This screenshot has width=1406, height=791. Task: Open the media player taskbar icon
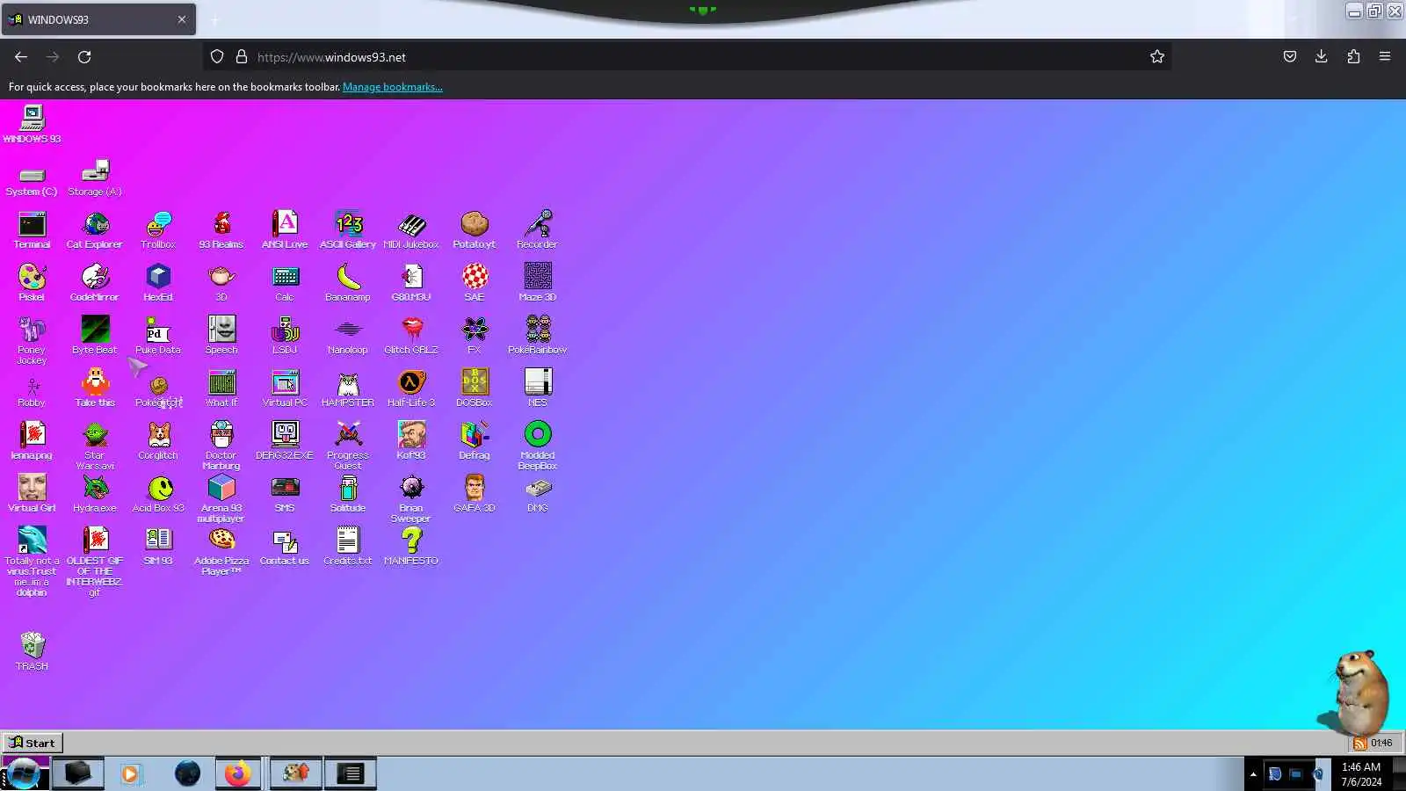130,774
